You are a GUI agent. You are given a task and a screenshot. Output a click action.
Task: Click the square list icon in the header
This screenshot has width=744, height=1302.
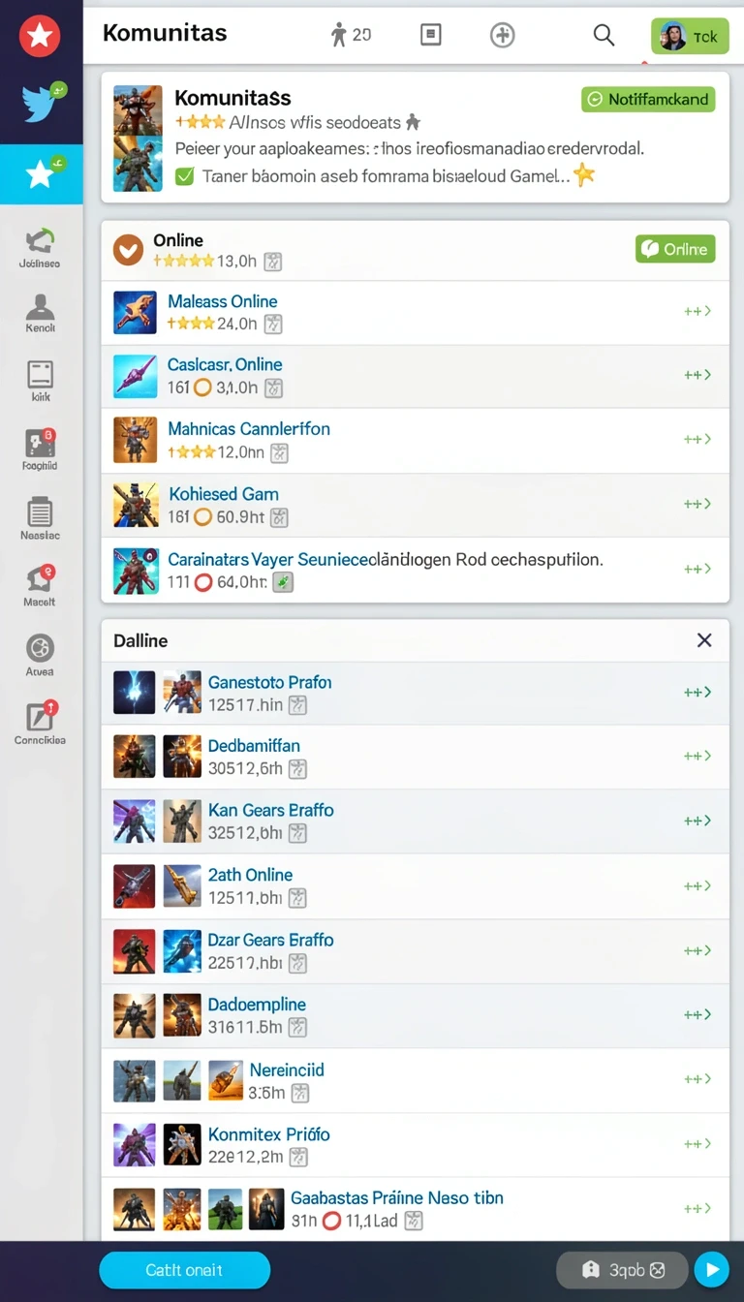[431, 35]
